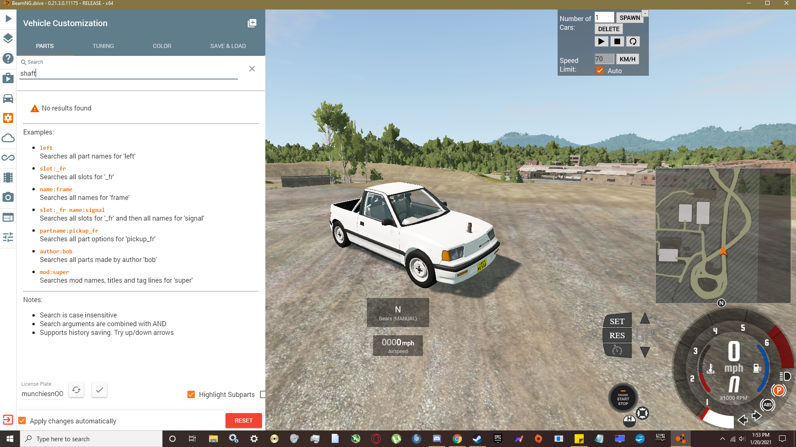Toggle the Highlight Subparts checkbox
This screenshot has width=796, height=447.
(x=191, y=394)
